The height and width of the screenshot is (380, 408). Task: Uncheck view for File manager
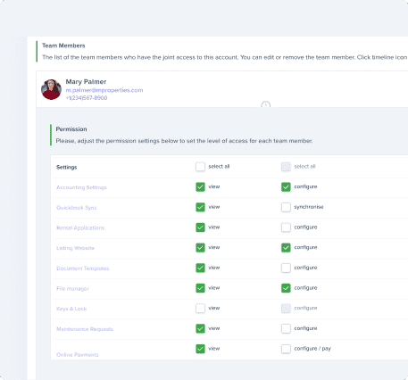pyautogui.click(x=200, y=288)
